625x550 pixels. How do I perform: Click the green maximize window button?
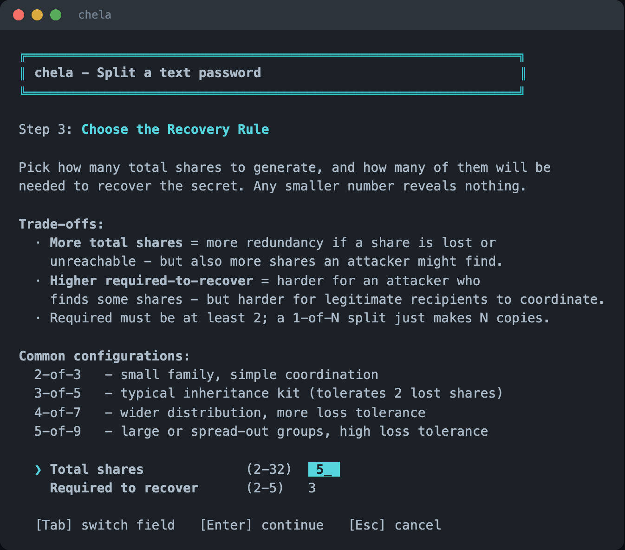click(x=56, y=15)
